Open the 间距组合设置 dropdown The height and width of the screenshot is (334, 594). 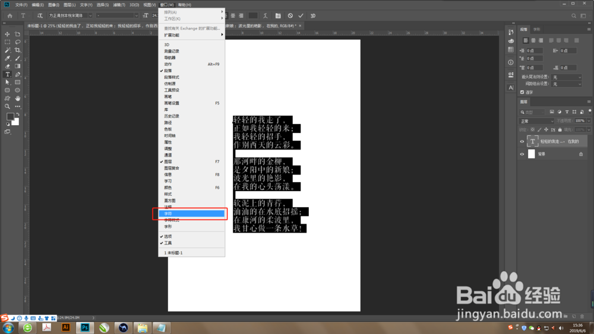pos(566,84)
